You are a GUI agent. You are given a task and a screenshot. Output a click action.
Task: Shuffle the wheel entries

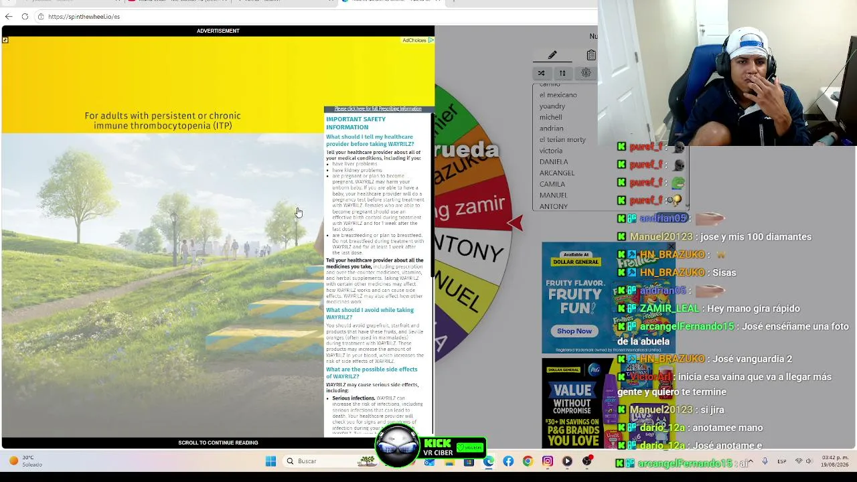541,73
